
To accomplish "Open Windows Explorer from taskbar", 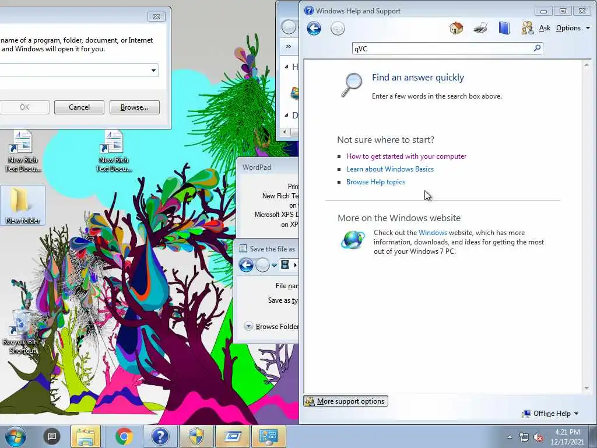I will (x=86, y=436).
